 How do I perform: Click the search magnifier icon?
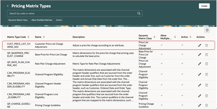139,13
